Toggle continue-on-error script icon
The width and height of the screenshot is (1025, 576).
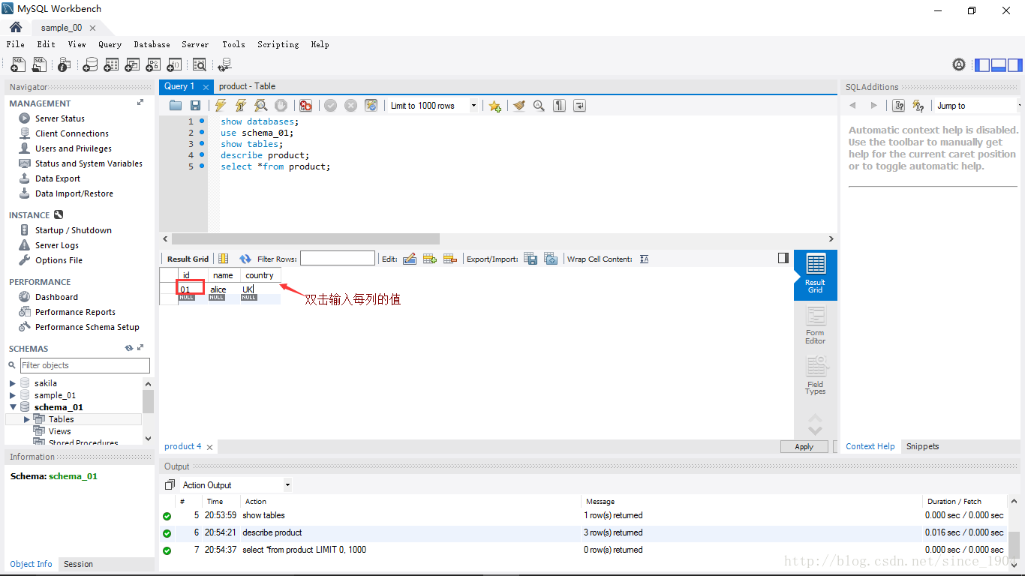coord(305,106)
